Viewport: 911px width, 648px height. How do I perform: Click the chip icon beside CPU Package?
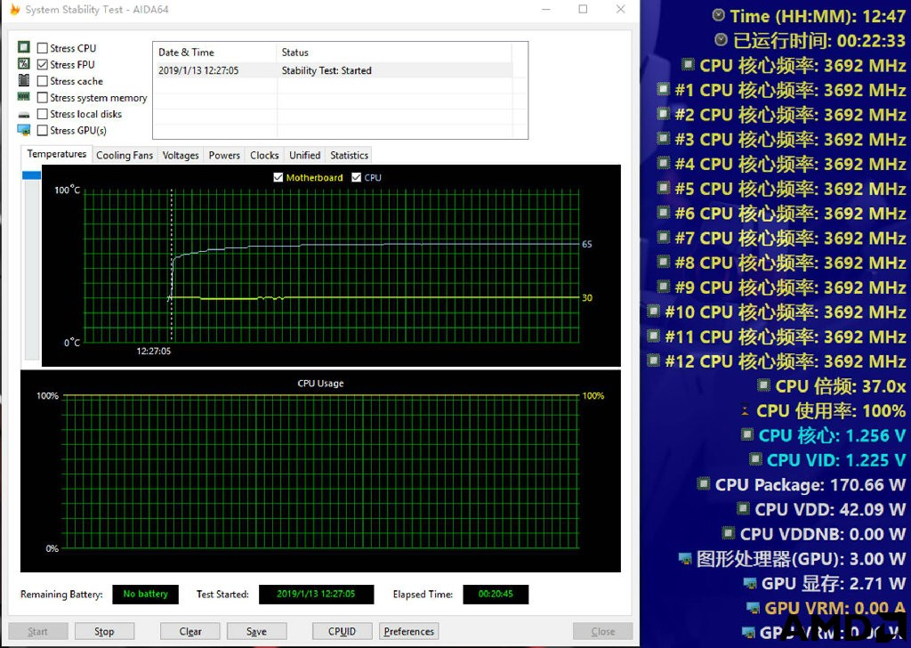click(x=704, y=483)
